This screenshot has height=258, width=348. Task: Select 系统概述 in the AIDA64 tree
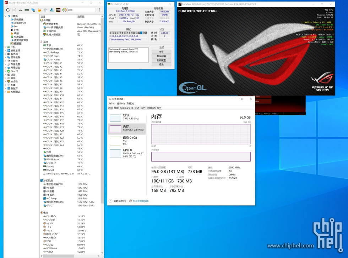click(x=18, y=20)
